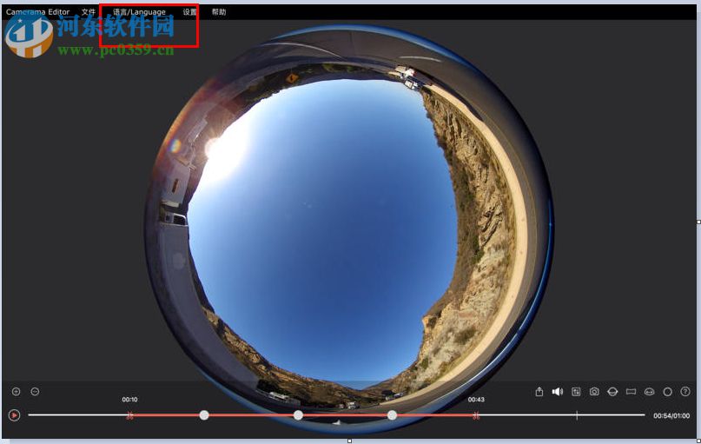Open the help question mark icon

click(x=684, y=392)
